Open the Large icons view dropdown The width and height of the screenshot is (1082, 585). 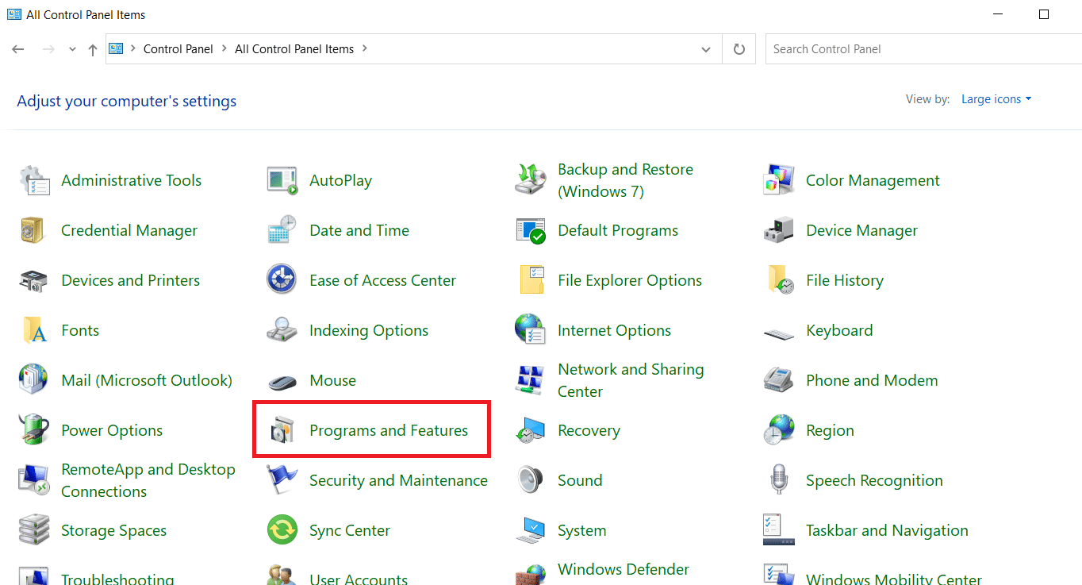tap(996, 98)
